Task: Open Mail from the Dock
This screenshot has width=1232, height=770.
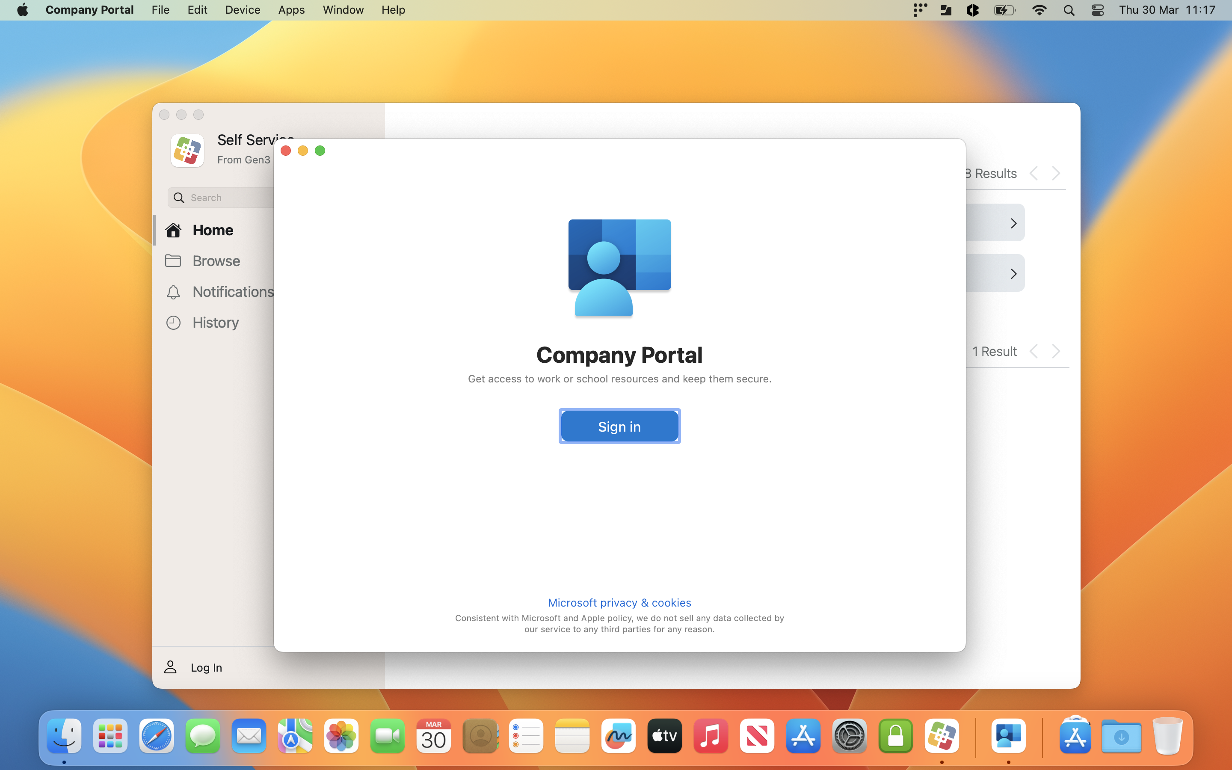Action: click(249, 736)
